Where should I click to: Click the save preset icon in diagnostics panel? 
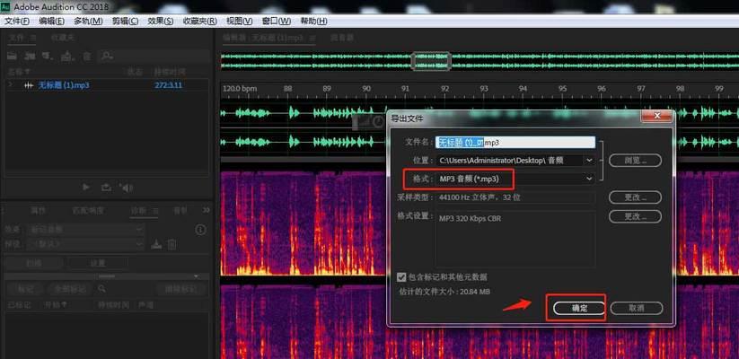tap(156, 244)
